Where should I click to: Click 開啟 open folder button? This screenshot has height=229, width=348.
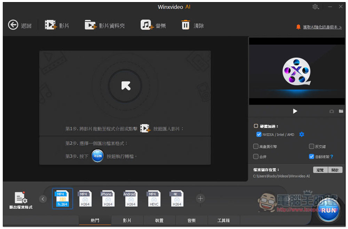(335, 170)
